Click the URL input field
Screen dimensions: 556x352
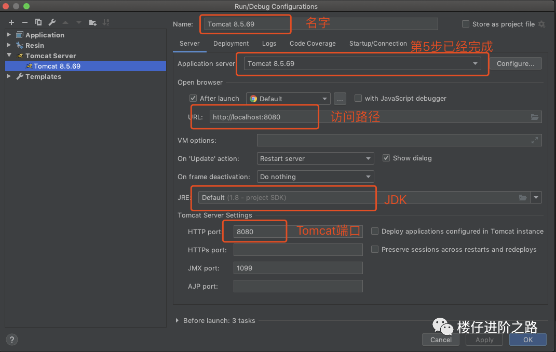pyautogui.click(x=375, y=117)
